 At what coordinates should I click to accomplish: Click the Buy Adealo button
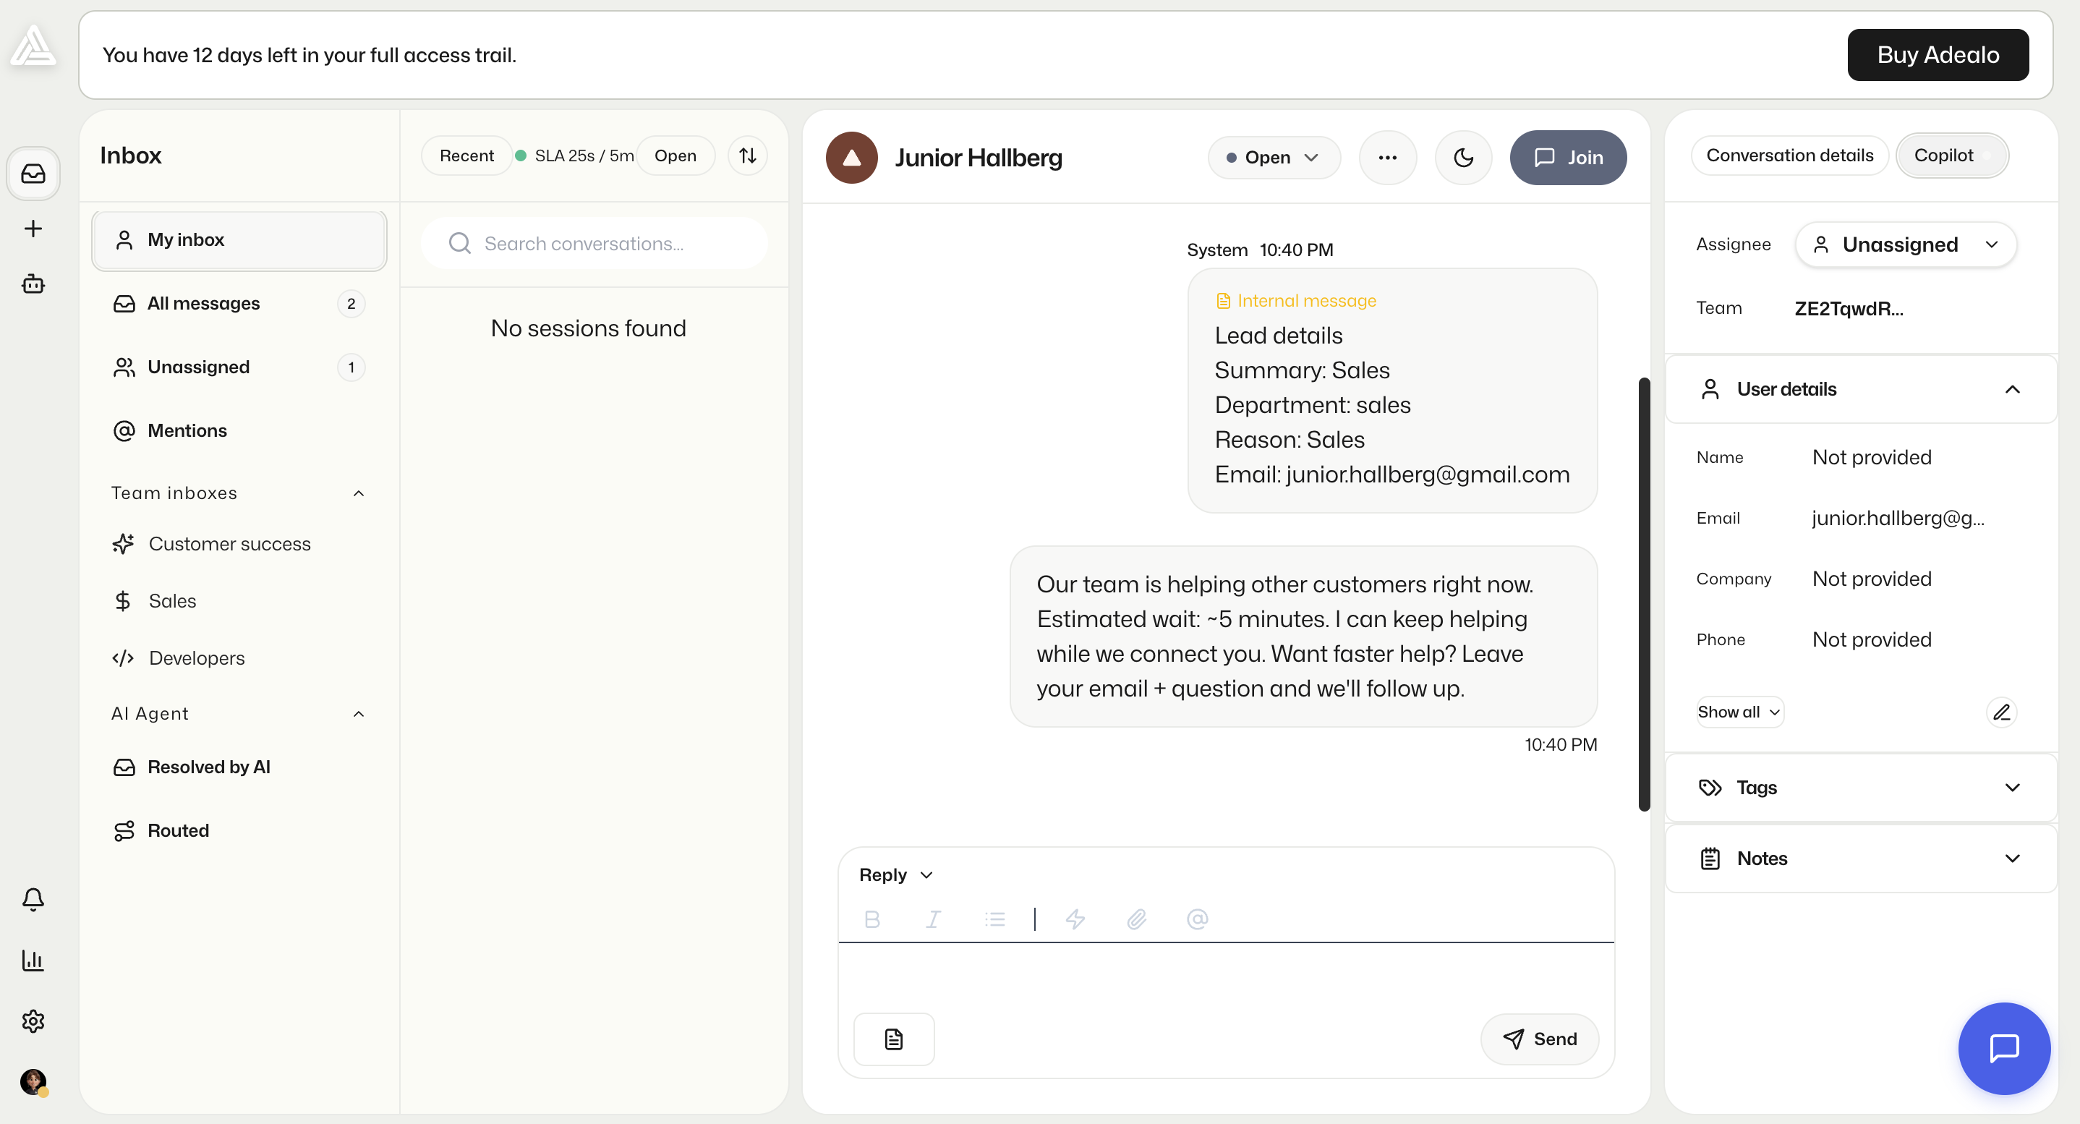1938,54
